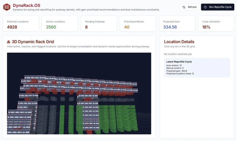
Task: Click the 'Projected gain: 393.6' line
Action: 177,71
